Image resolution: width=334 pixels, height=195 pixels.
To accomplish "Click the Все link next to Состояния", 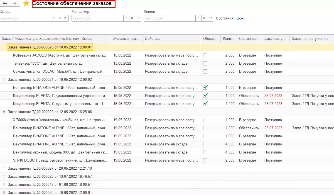I will pos(240,18).
